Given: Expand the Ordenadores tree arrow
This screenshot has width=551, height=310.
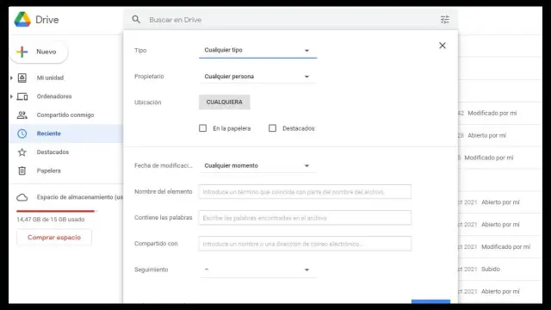Looking at the screenshot, I should coord(11,96).
